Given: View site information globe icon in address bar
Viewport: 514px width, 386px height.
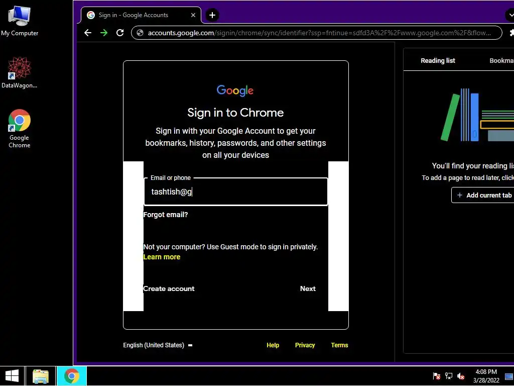Looking at the screenshot, I should [140, 33].
